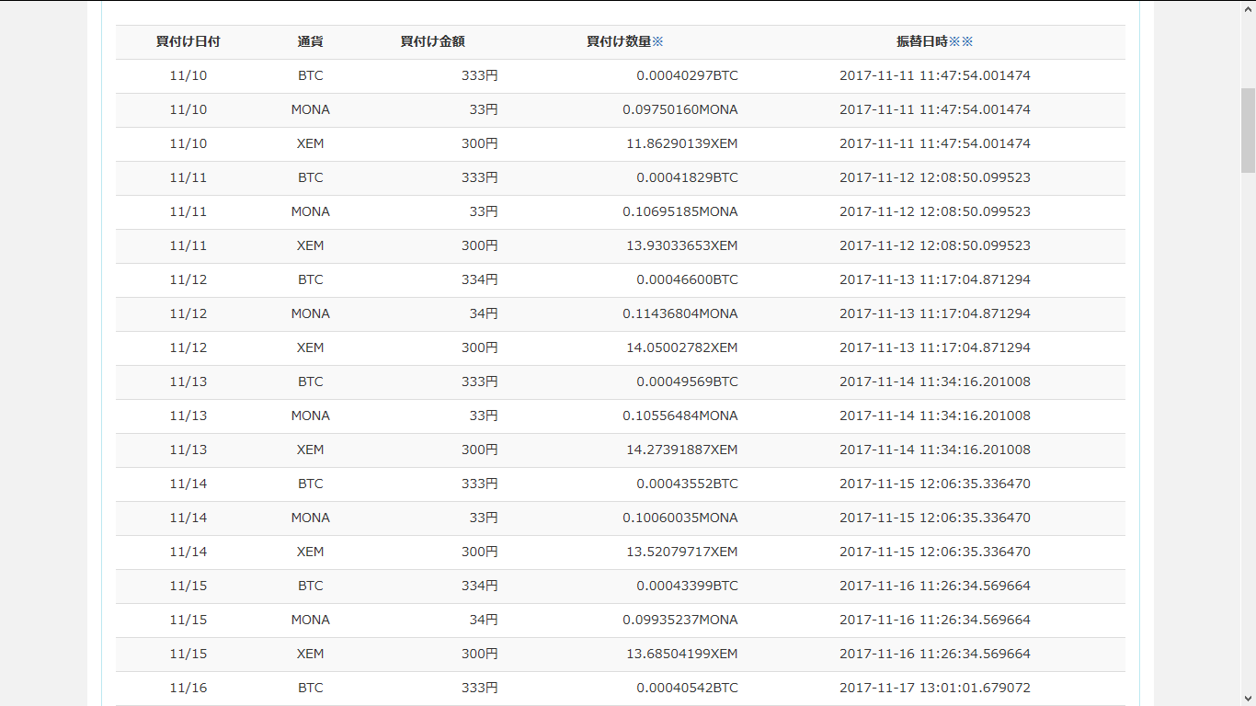Click 300円 amount in the 11/11 XEM row
Image resolution: width=1256 pixels, height=706 pixels.
point(480,245)
